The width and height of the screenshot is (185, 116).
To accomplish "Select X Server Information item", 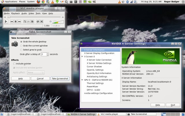I will 101,50.
